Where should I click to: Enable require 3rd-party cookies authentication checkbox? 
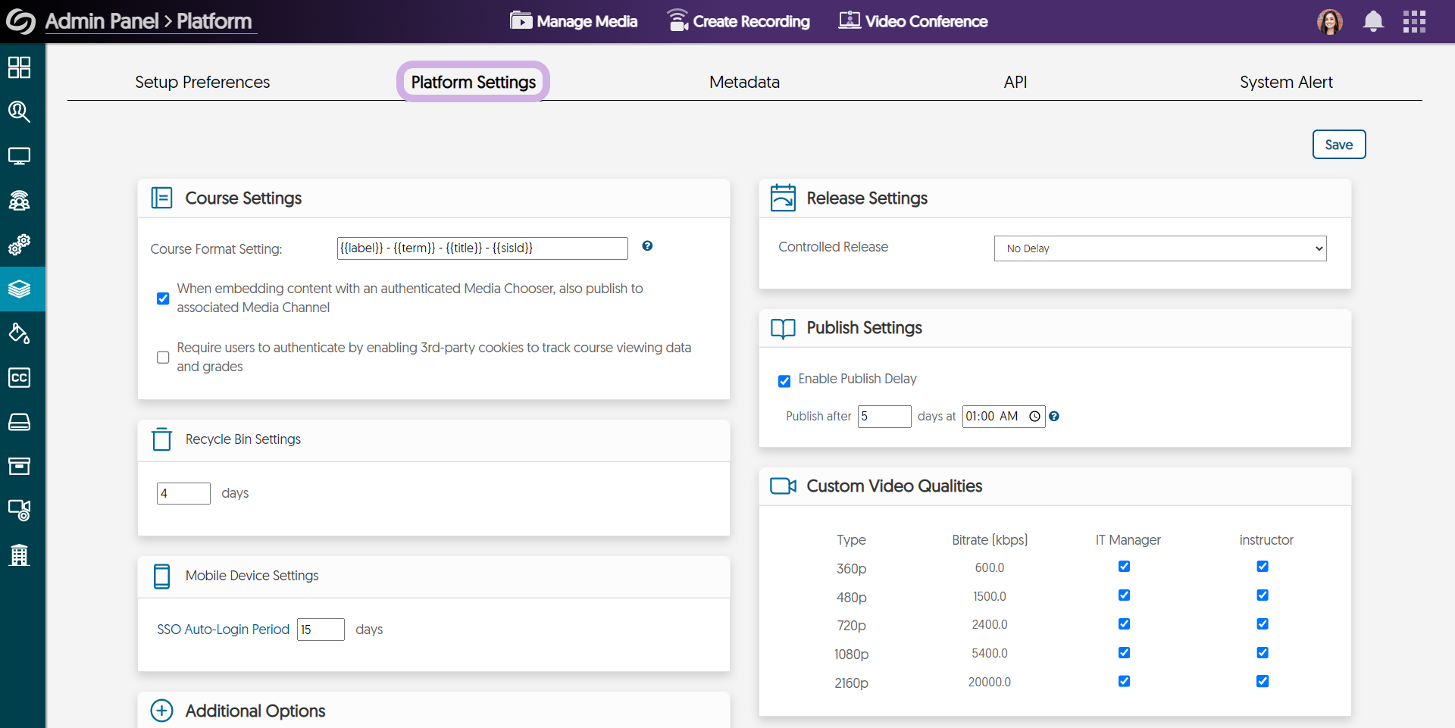[x=163, y=357]
